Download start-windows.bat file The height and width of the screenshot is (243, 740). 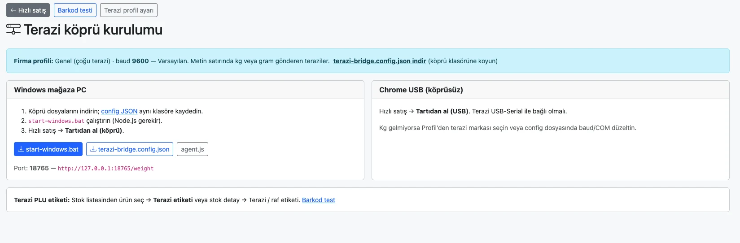48,149
